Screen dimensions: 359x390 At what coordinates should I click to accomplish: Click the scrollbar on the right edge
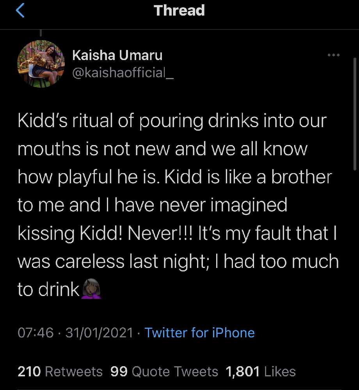click(x=354, y=113)
